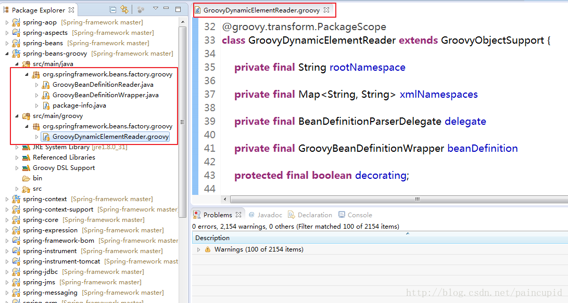The image size is (568, 303).
Task: Click Package Explorer view icon
Action: 6,10
